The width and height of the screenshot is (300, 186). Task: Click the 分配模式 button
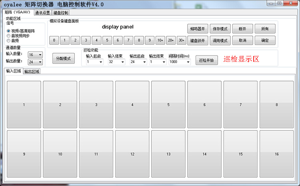[x=63, y=58]
